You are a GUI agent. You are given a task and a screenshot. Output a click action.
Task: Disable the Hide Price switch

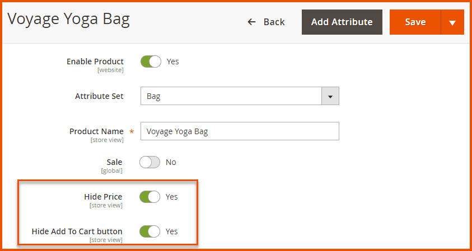(x=151, y=197)
